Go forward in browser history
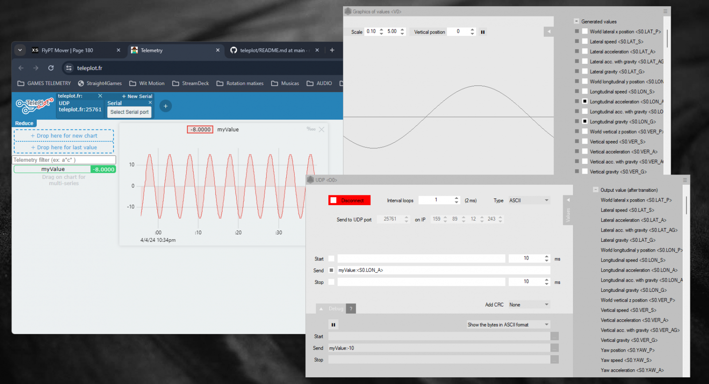The image size is (709, 384). pos(36,68)
